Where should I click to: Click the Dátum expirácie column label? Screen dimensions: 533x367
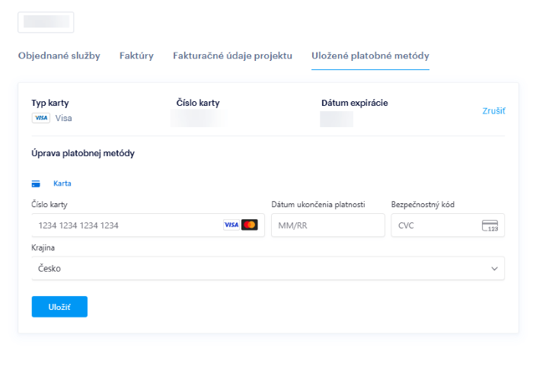pyautogui.click(x=355, y=103)
